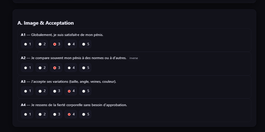Select rating 1 for question A2
Image resolution: width=265 pixels, height=132 pixels.
(27, 68)
